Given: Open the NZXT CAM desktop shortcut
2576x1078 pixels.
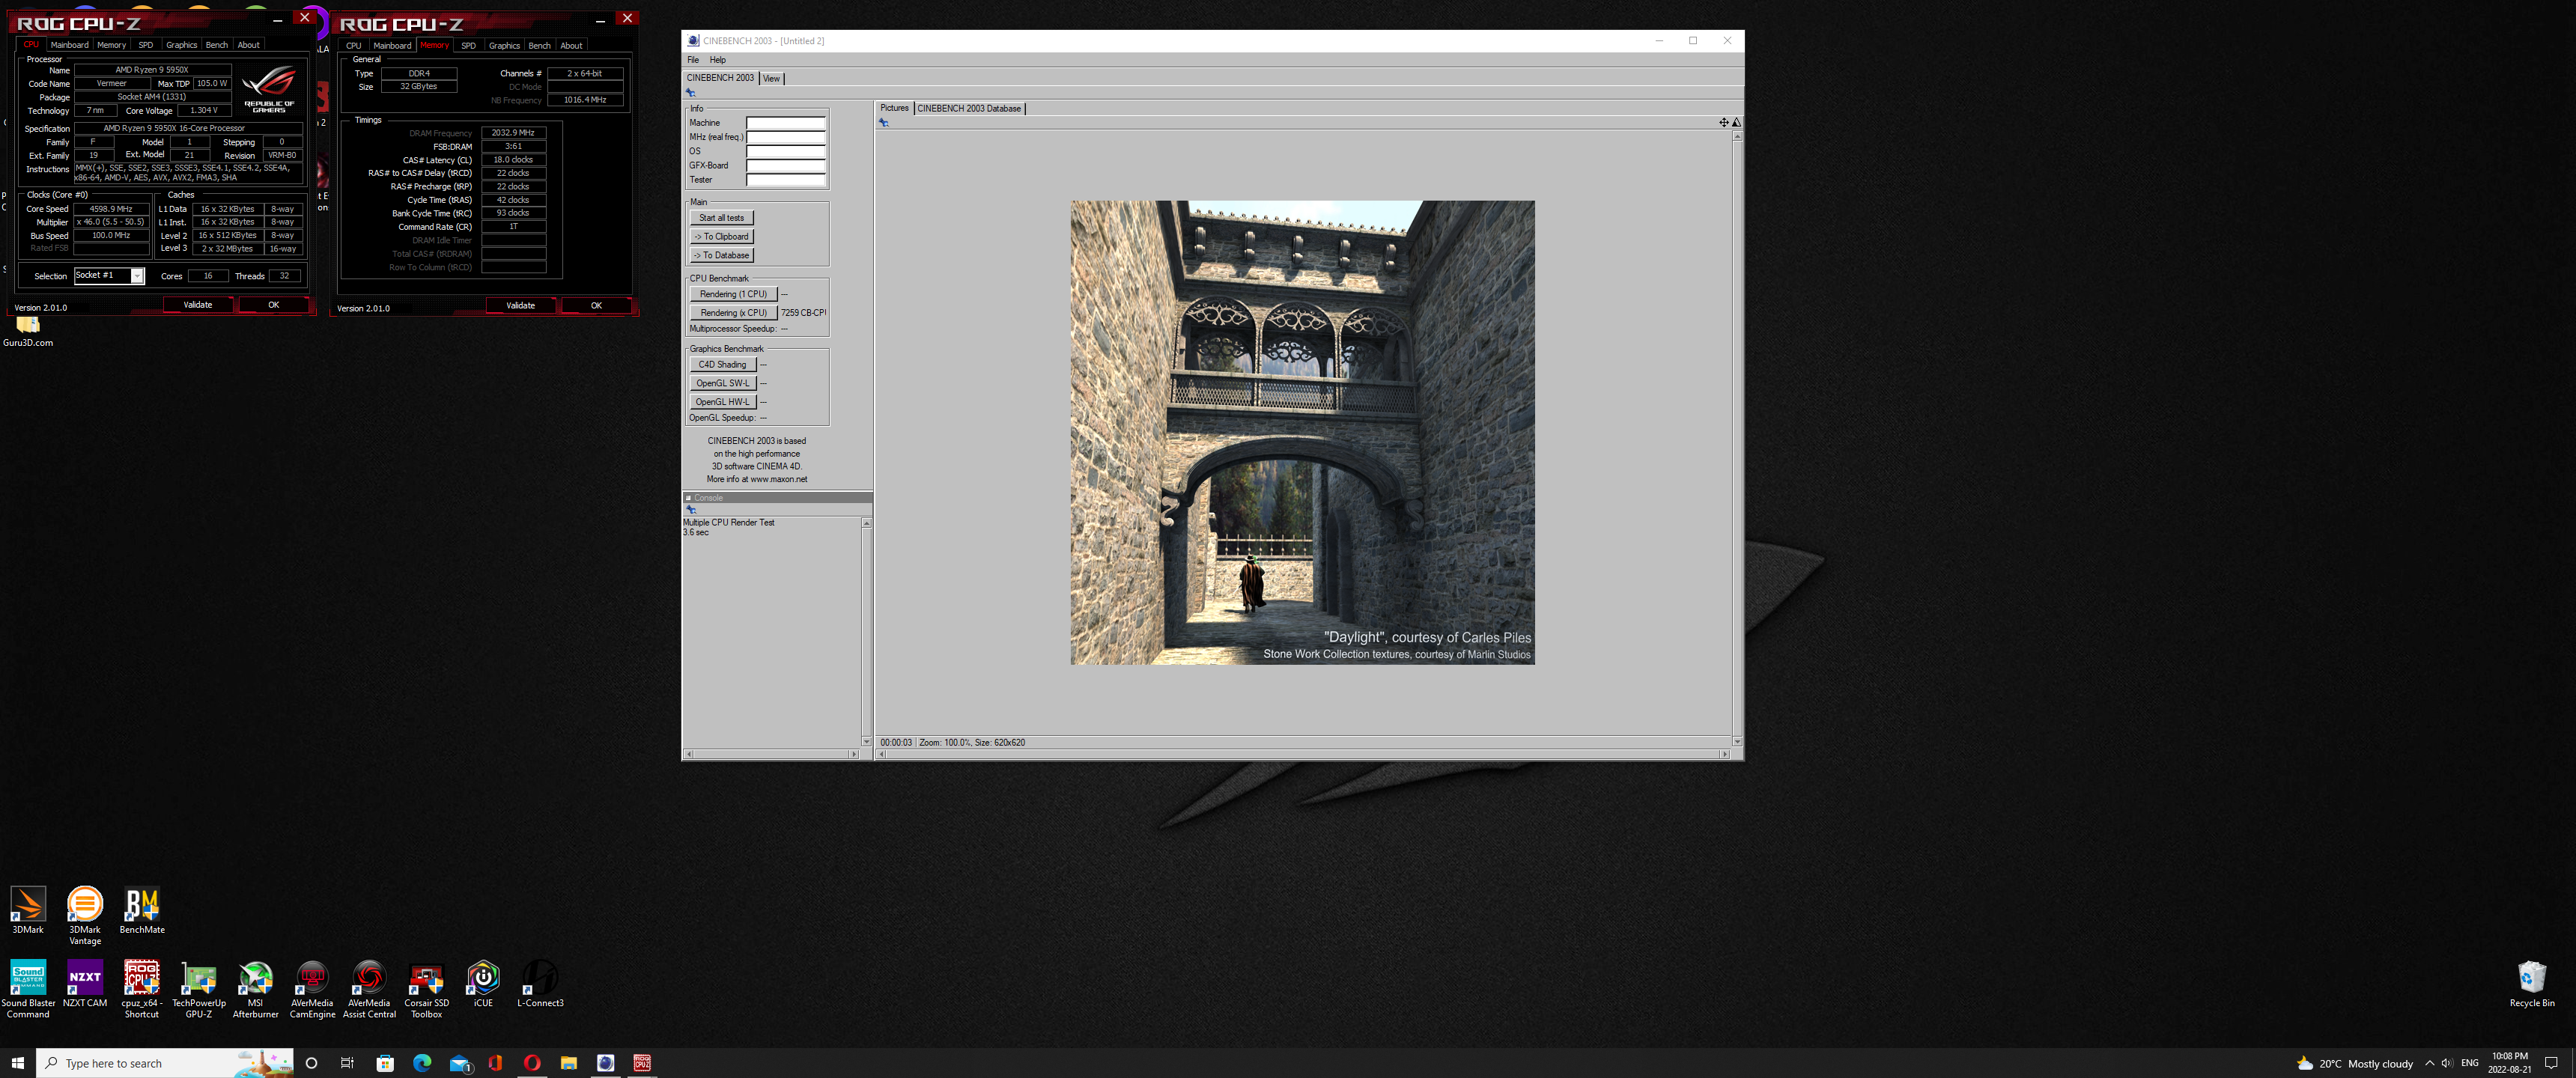Looking at the screenshot, I should click(85, 984).
